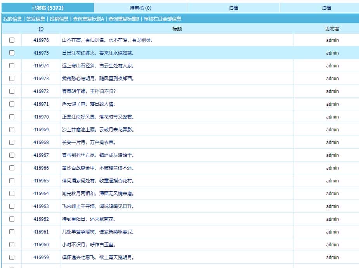Click admin publisher in row 416962

pyautogui.click(x=332, y=219)
